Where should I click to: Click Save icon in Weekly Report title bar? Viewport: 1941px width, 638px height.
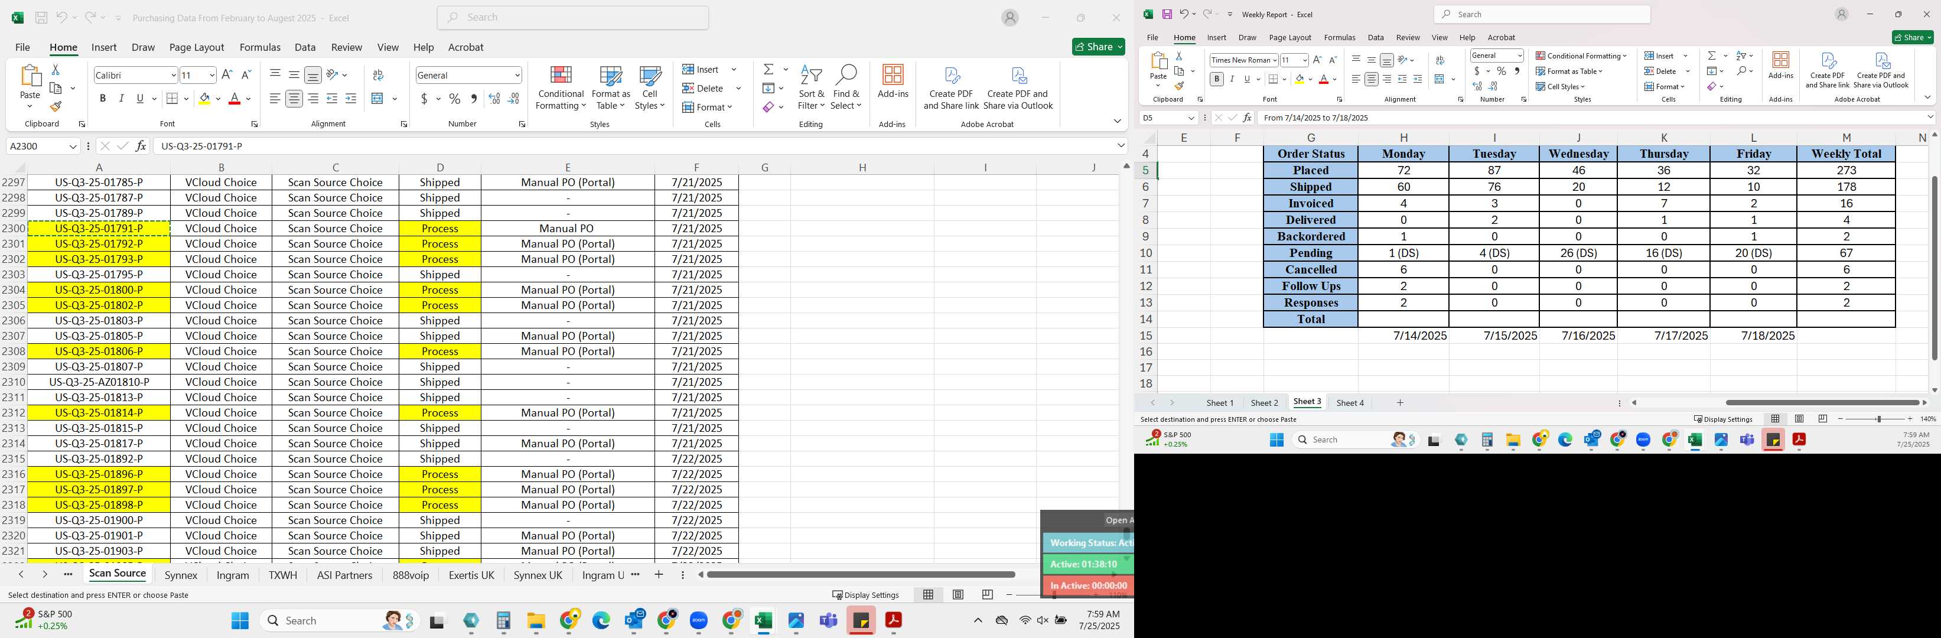(1167, 14)
